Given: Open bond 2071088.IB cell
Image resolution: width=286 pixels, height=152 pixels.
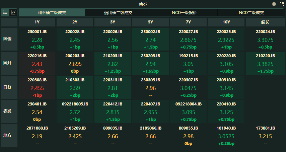Looking at the screenshot, I should [x=37, y=135].
